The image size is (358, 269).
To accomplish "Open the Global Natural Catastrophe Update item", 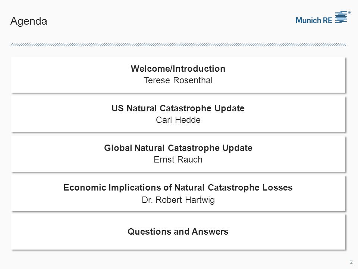I will (178, 148).
